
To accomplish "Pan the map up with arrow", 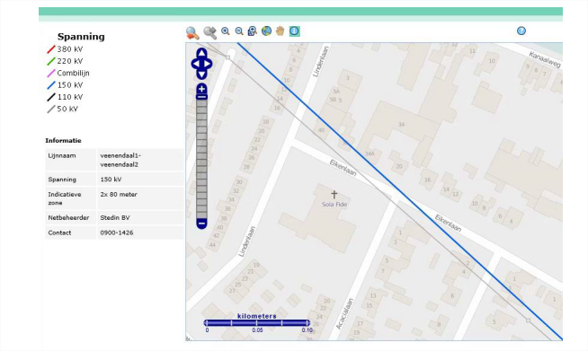I will tap(201, 53).
